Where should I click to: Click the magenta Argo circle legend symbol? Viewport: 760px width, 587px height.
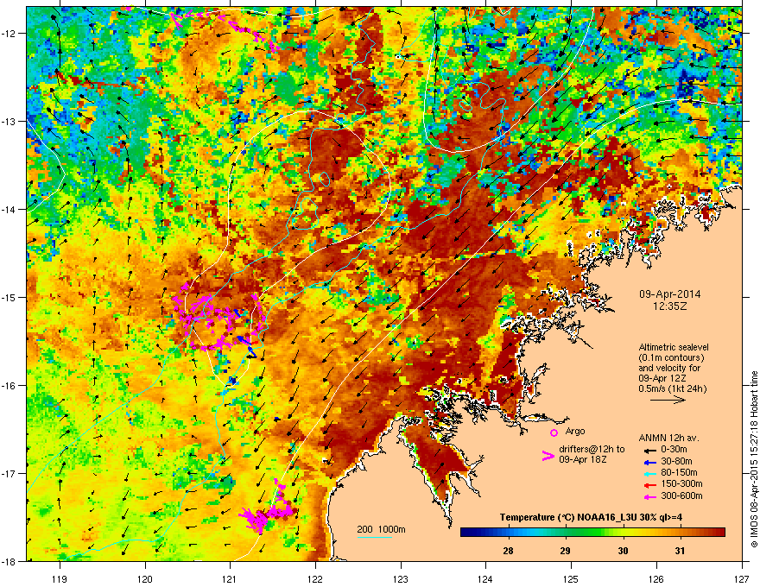pyautogui.click(x=554, y=432)
